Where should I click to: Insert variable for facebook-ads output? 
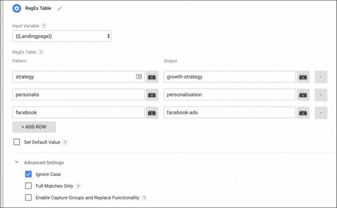303,113
